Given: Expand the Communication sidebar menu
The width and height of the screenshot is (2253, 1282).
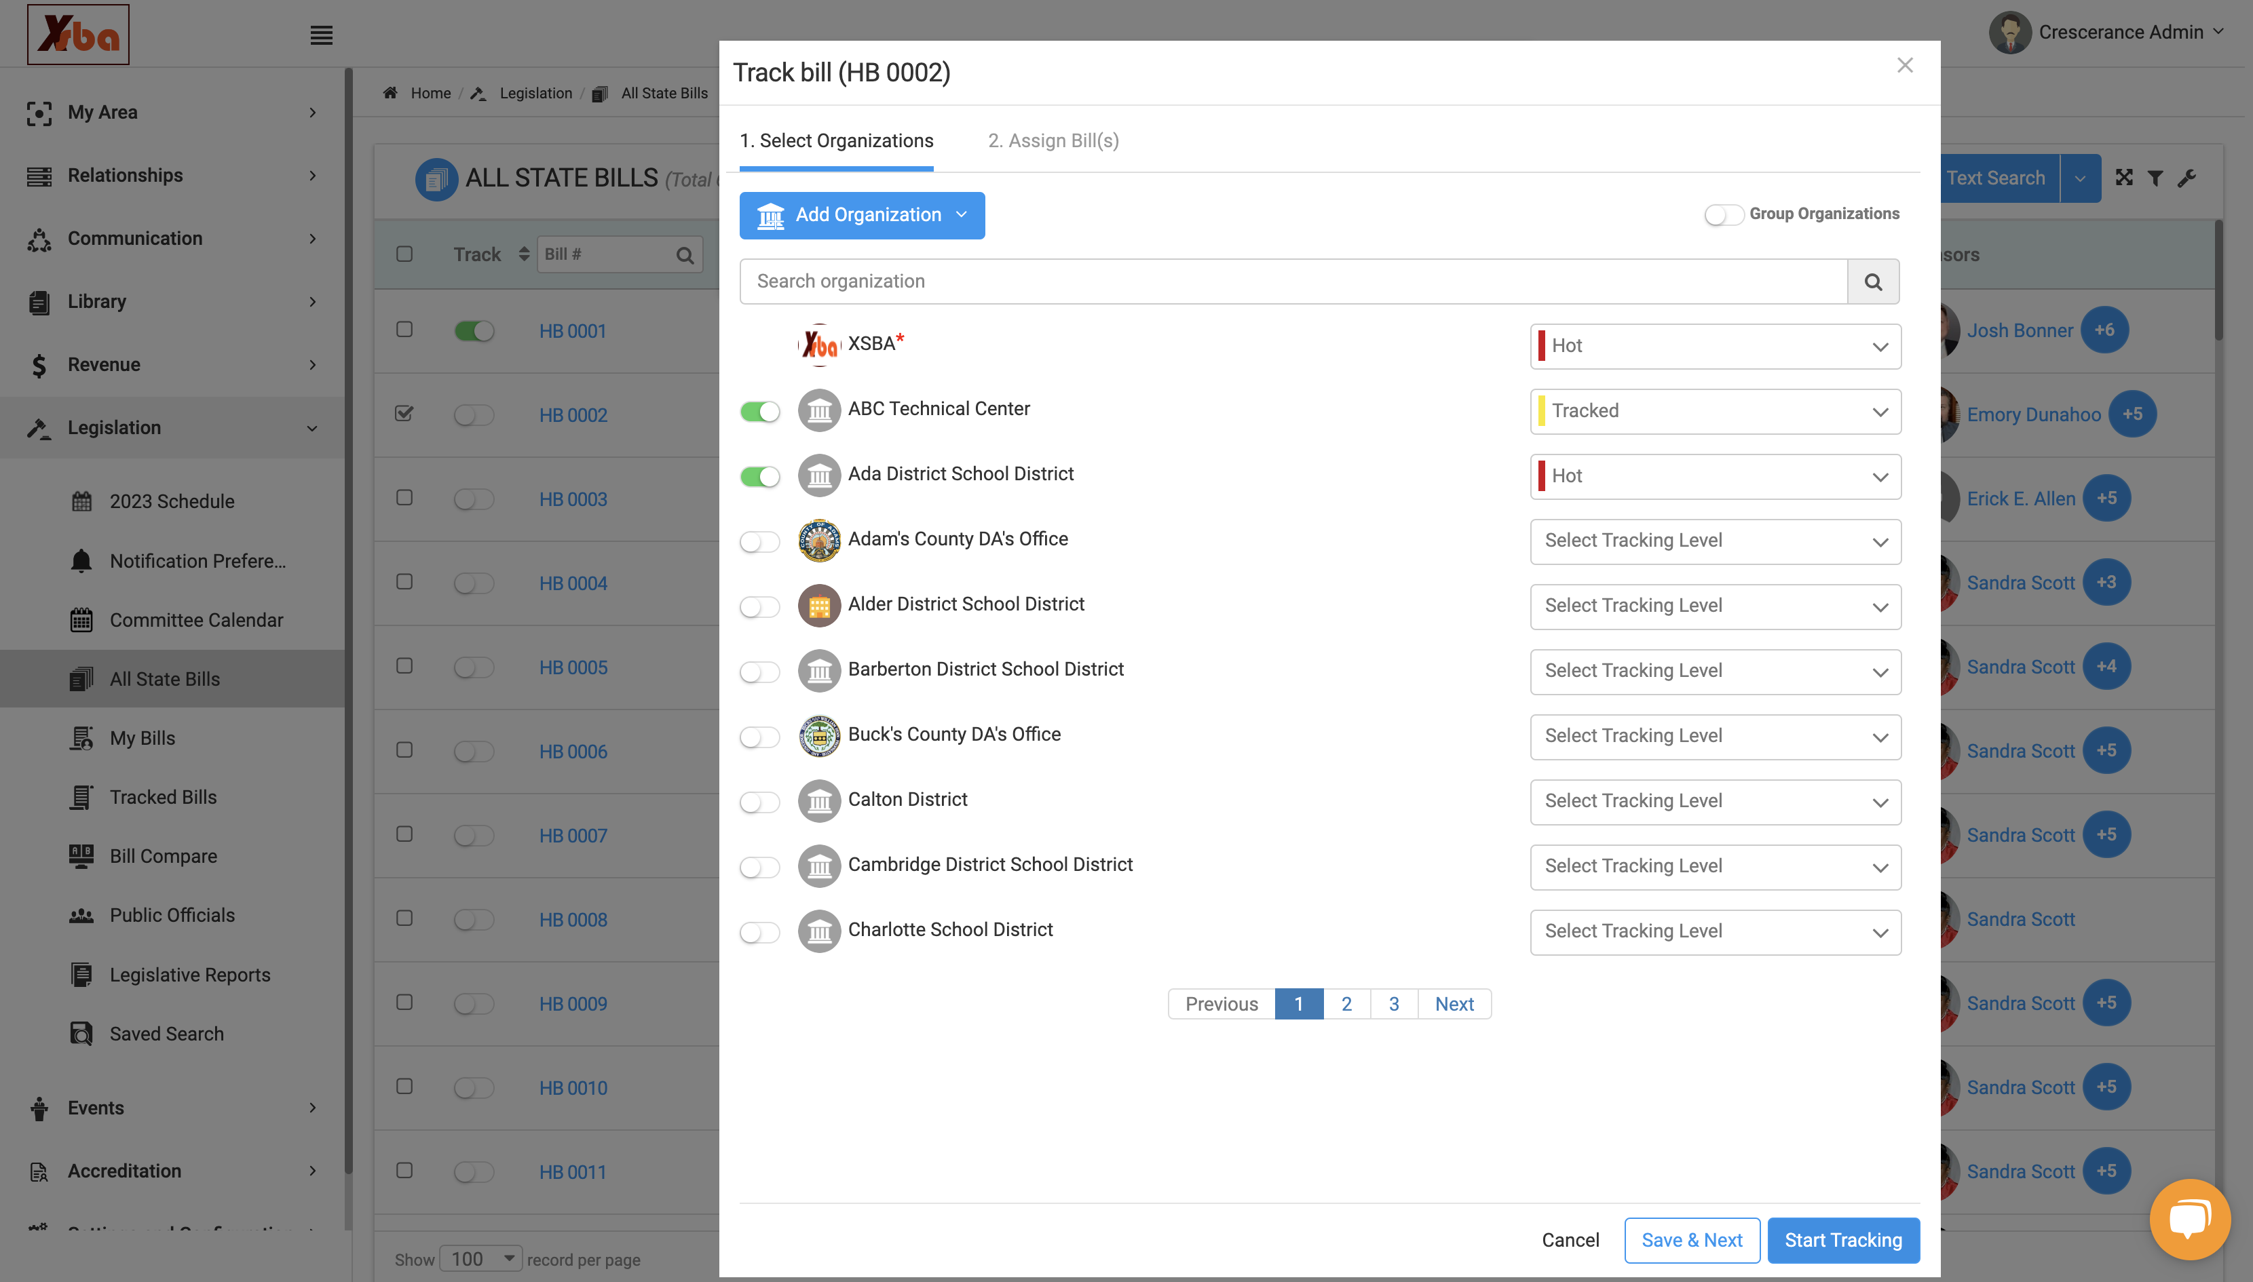Looking at the screenshot, I should pos(172,239).
